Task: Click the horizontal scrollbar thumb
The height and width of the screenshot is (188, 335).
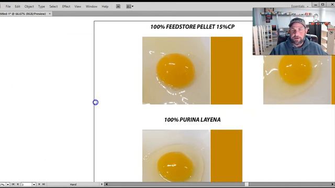Action: 247,184
